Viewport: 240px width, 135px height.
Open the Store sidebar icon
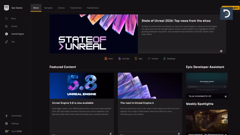pos(6,19)
